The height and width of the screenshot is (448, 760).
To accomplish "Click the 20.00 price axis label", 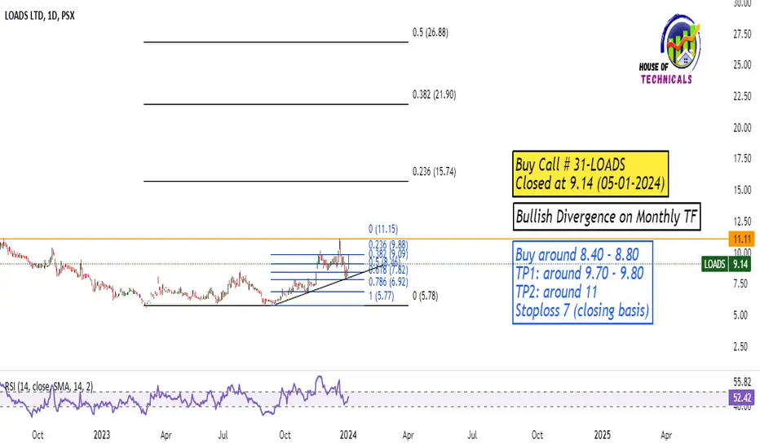I will click(742, 128).
